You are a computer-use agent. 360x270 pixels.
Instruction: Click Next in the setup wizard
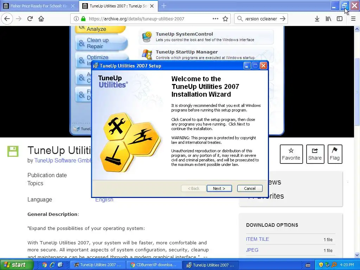pos(219,188)
